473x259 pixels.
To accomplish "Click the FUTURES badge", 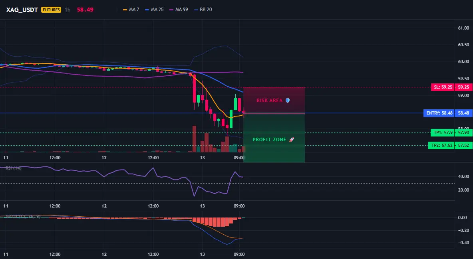I will coord(51,10).
